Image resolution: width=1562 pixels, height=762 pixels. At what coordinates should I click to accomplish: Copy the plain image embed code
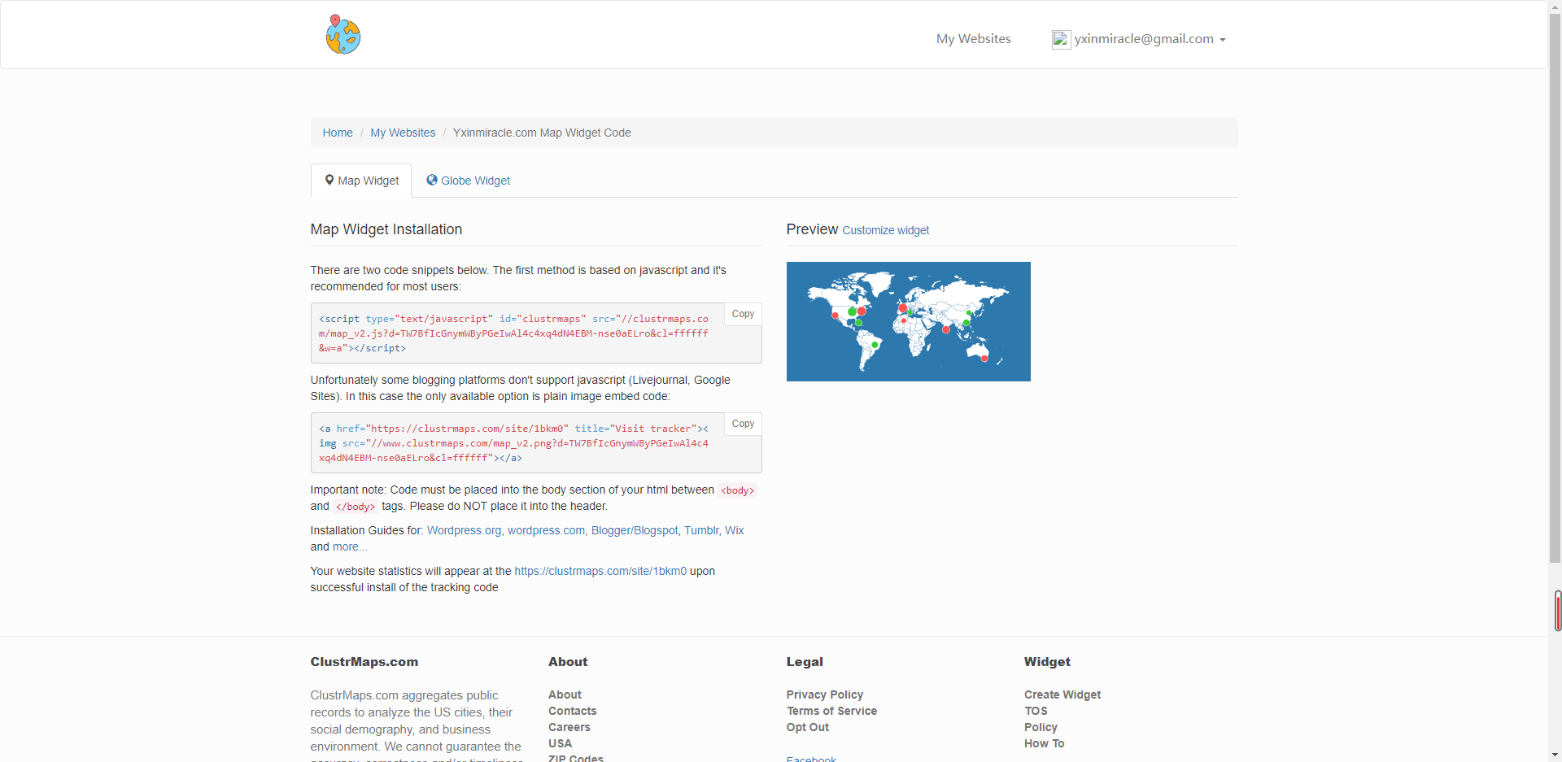[743, 424]
